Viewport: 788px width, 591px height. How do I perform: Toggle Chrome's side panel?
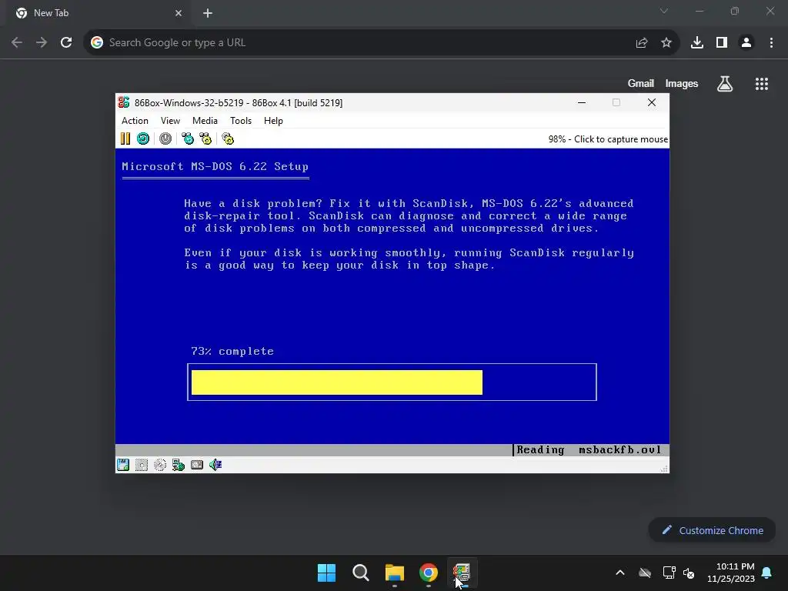click(722, 43)
